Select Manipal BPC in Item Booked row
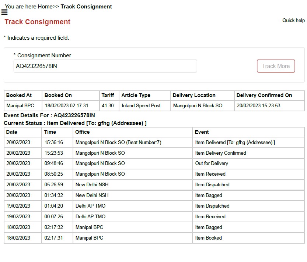The width and height of the screenshot is (307, 262). [x=89, y=238]
